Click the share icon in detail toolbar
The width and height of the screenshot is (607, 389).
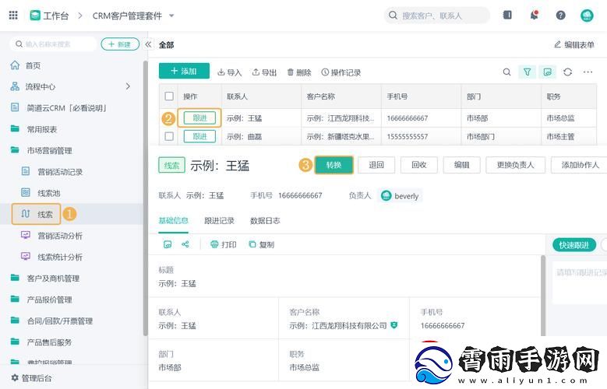click(185, 244)
